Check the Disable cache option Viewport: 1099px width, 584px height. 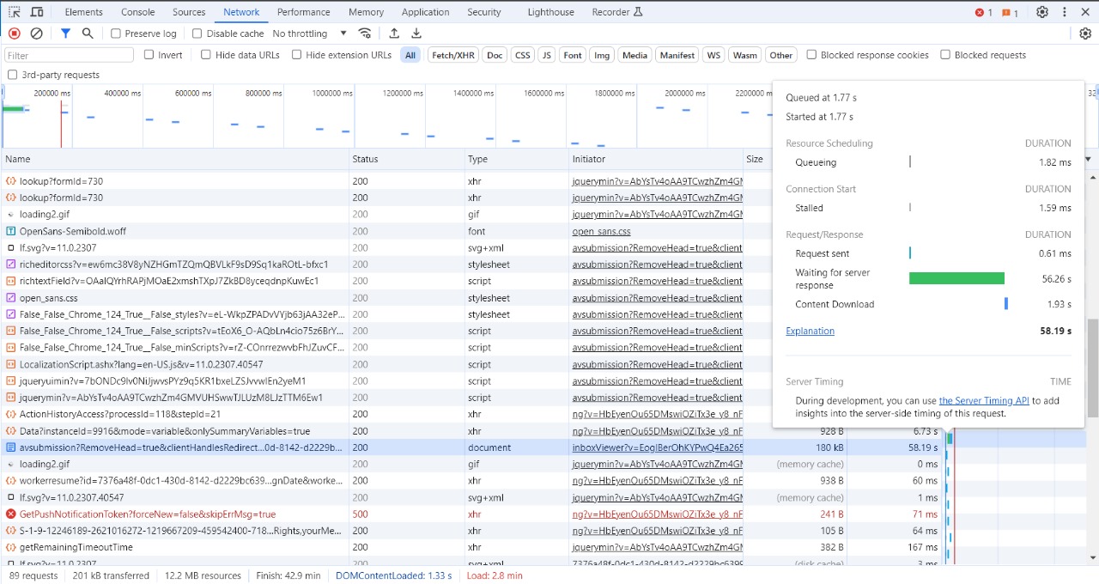(x=197, y=33)
